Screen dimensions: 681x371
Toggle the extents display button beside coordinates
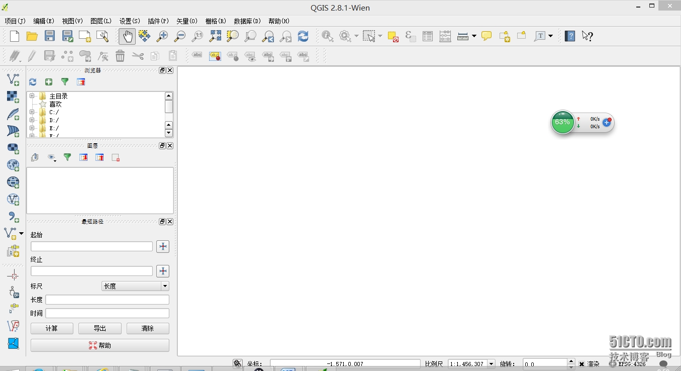pos(238,364)
